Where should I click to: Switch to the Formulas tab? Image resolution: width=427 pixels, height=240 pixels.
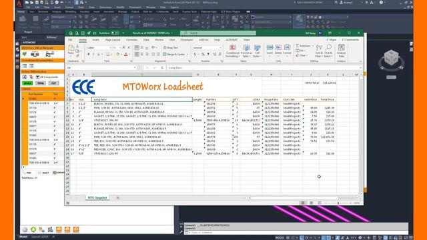click(132, 40)
